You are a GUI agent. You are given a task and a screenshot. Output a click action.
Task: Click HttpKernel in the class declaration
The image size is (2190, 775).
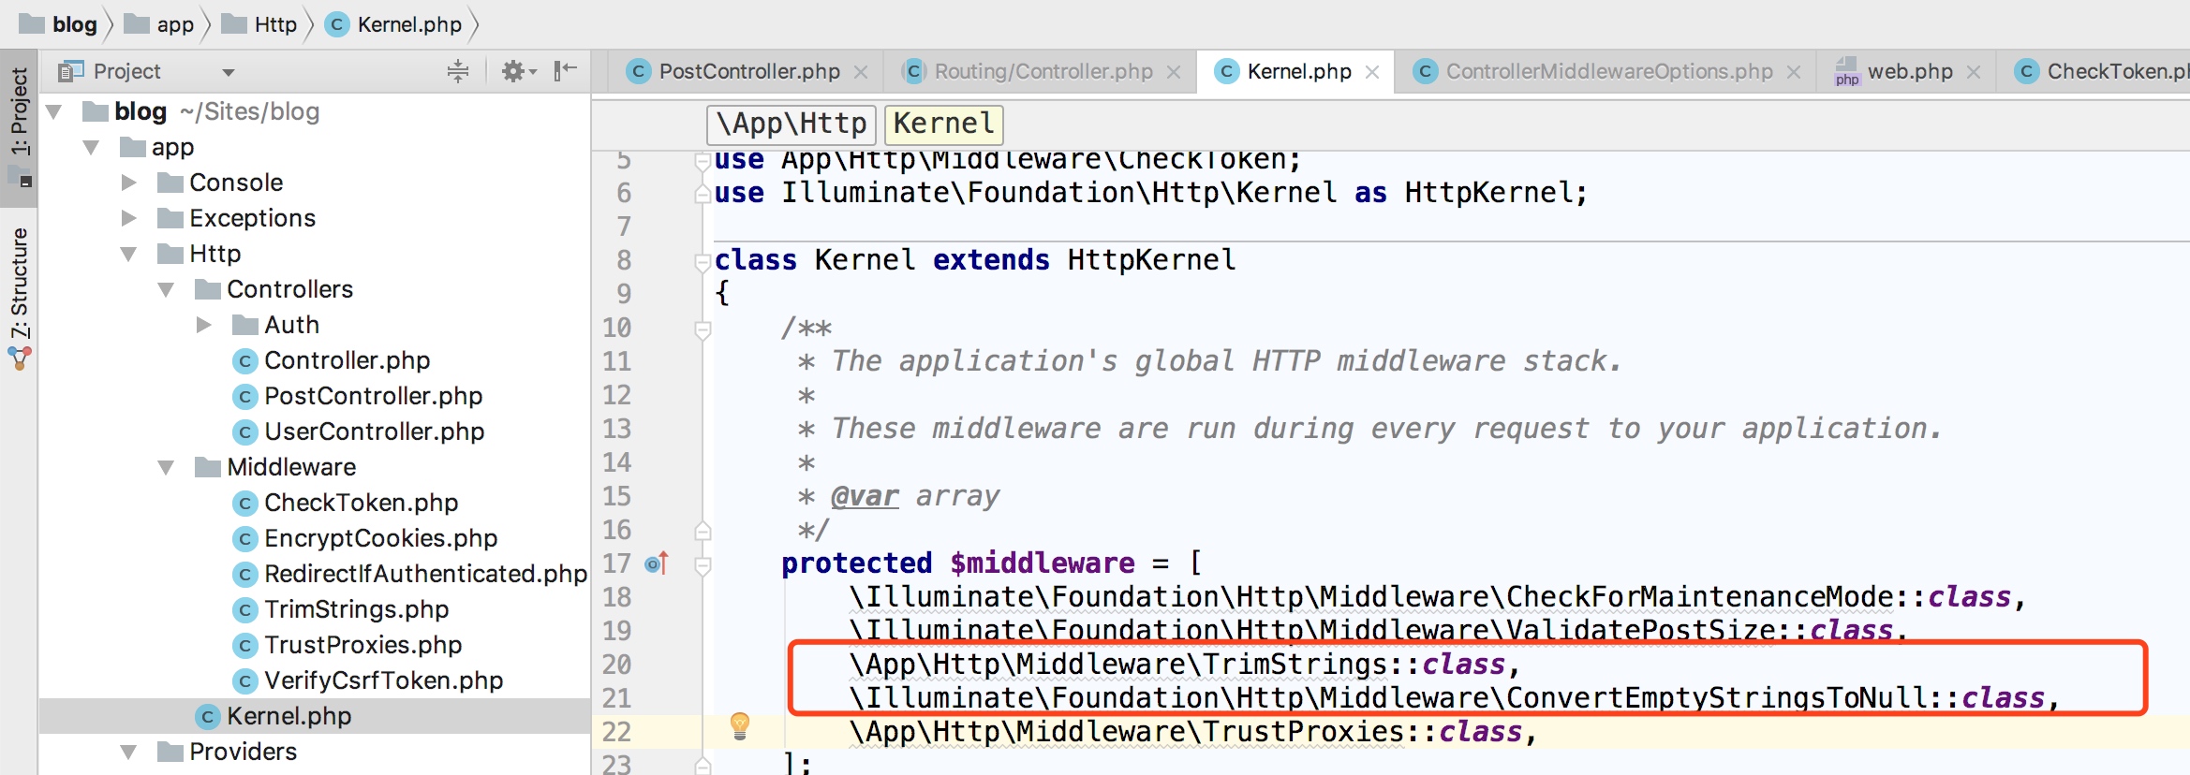(1151, 260)
